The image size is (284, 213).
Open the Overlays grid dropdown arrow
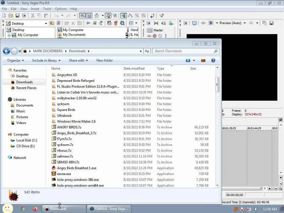[x=257, y=23]
